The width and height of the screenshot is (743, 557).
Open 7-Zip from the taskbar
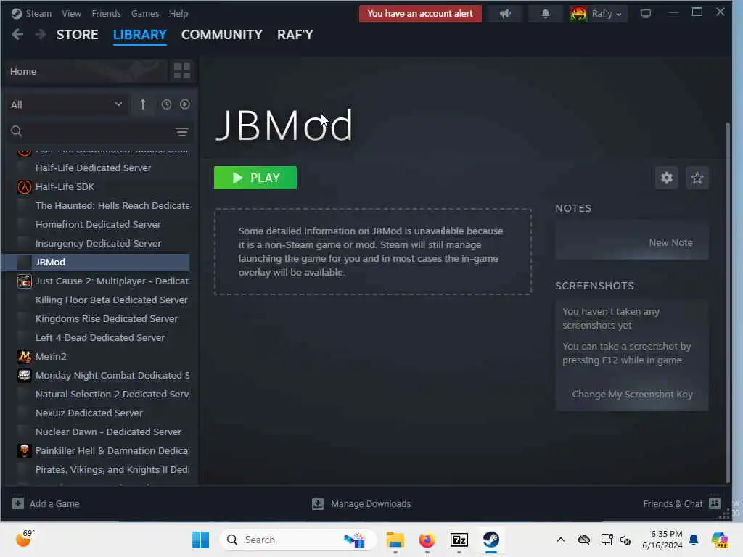459,540
